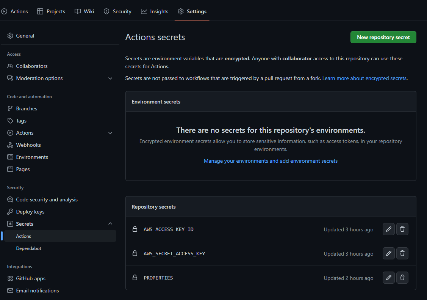Delete the PROPERTIES secret
The height and width of the screenshot is (300, 427).
click(x=402, y=278)
